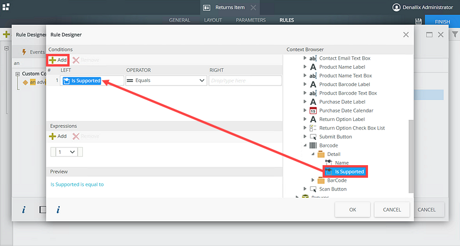Viewport: 460px width, 246px height.
Task: Switch to the RULES tab
Action: point(286,20)
